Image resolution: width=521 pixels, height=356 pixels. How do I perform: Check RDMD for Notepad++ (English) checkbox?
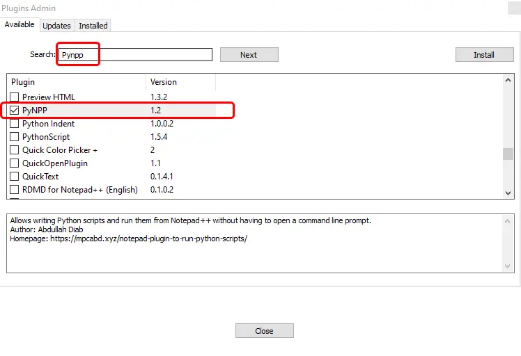click(15, 190)
